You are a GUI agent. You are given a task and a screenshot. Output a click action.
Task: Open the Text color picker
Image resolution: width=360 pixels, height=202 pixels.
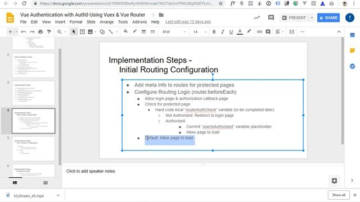(x=240, y=32)
